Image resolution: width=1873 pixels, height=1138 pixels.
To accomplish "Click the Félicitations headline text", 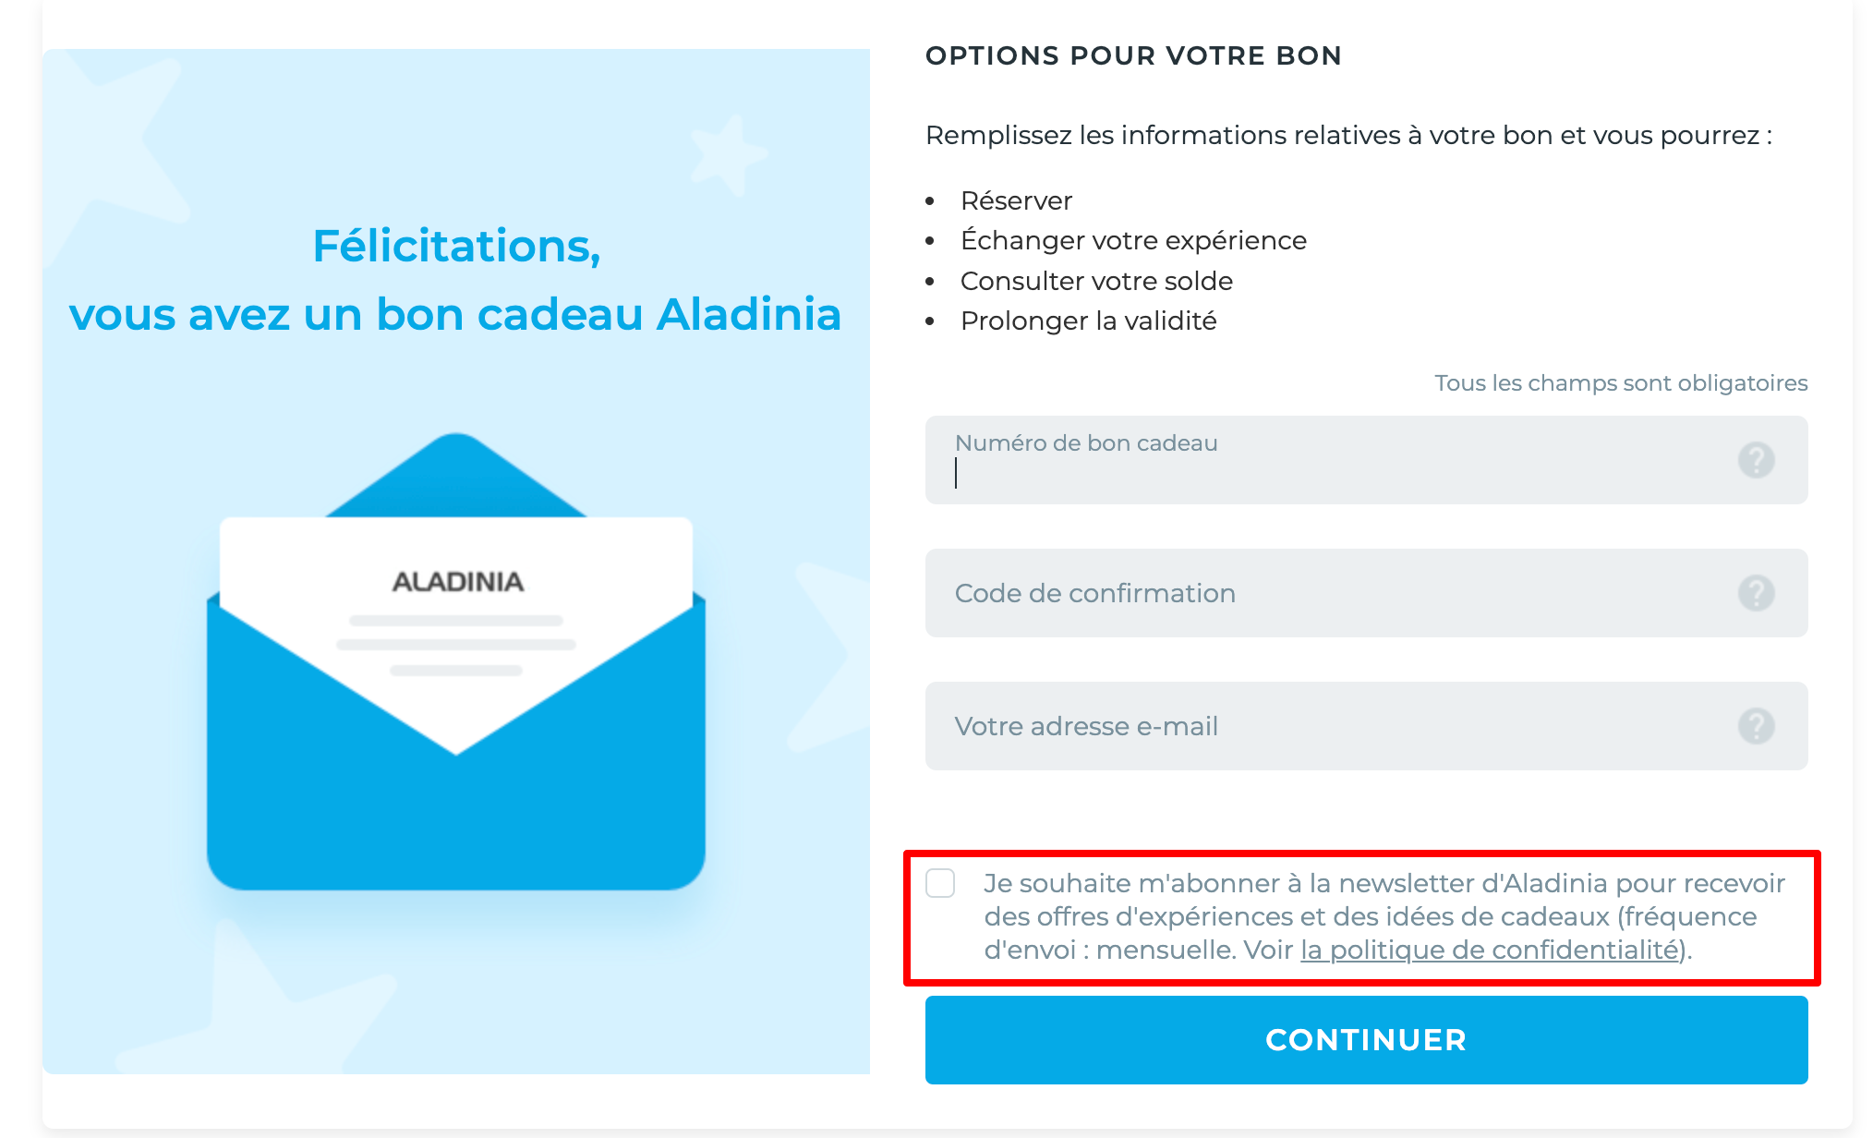I will pos(456,247).
